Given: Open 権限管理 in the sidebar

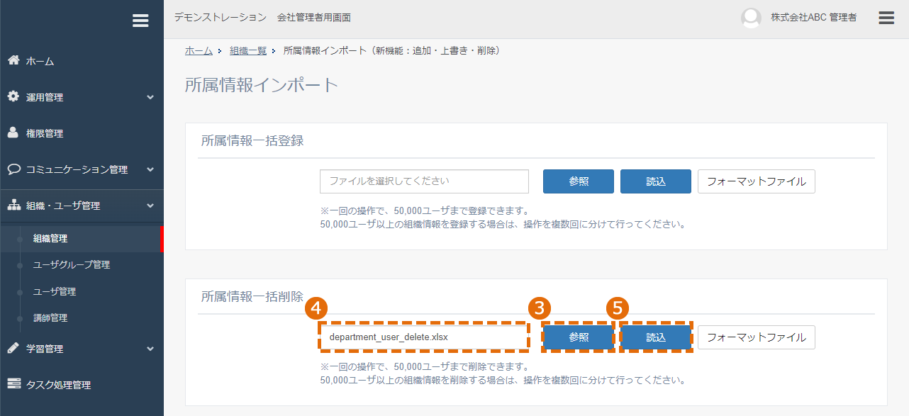Looking at the screenshot, I should point(45,134).
